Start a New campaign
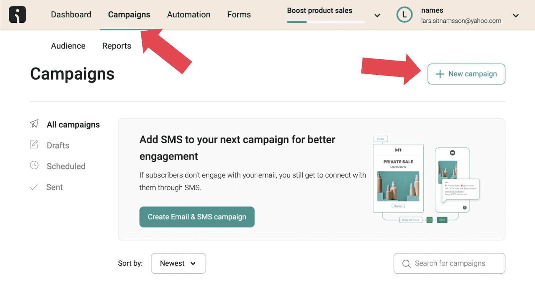535x289 pixels. pos(466,74)
